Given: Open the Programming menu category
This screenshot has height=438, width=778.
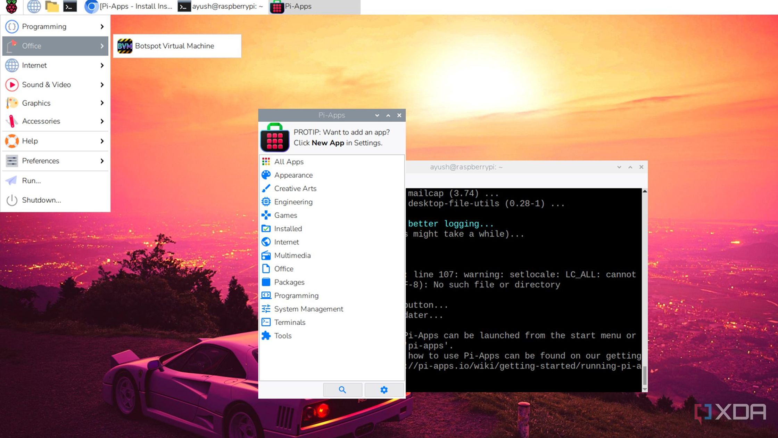Looking at the screenshot, I should click(56, 26).
